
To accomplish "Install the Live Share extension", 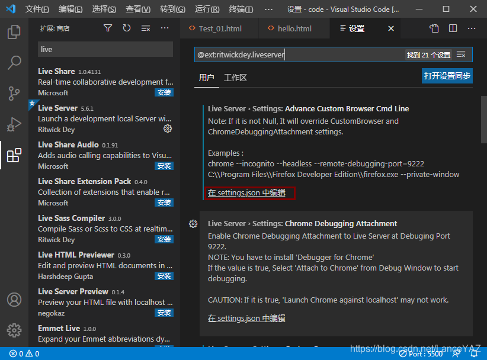I will 164,92.
